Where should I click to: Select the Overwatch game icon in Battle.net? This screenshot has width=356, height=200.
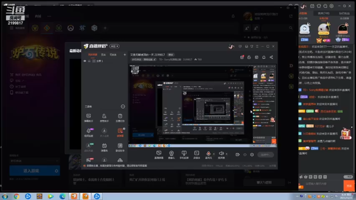point(71,28)
